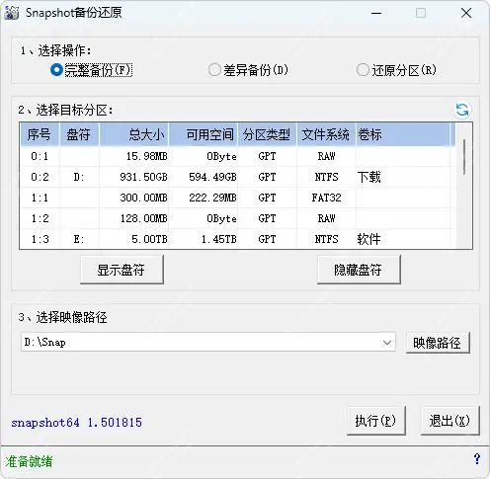Select 完整备份(F) radio button

[x=91, y=70]
